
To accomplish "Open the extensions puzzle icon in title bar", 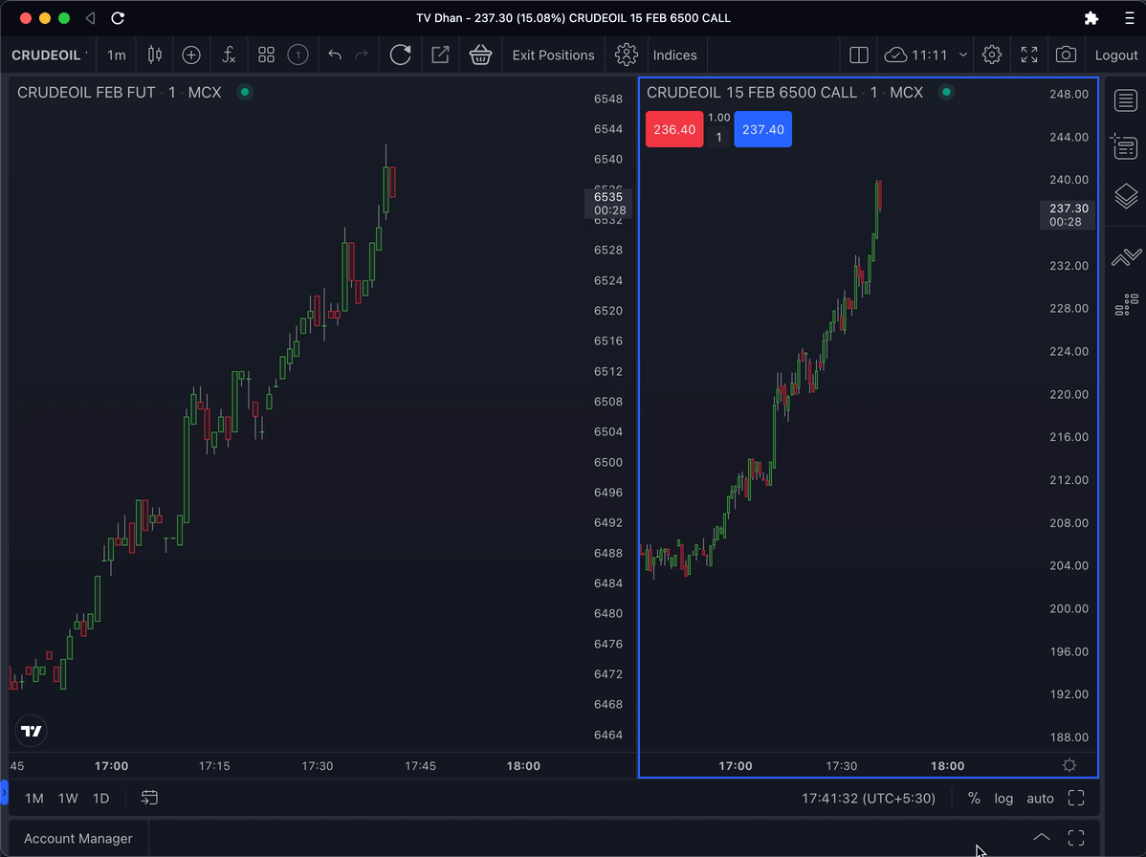I will (x=1091, y=18).
